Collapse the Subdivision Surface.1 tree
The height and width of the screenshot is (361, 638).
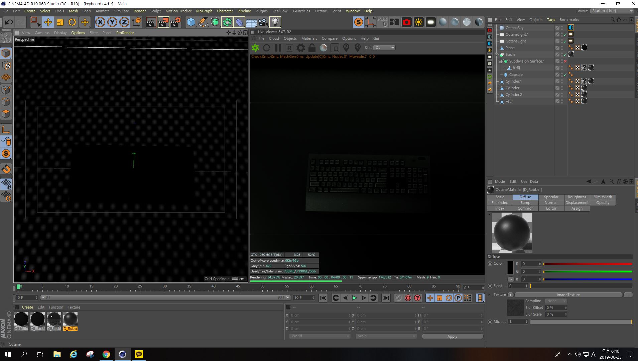point(500,61)
